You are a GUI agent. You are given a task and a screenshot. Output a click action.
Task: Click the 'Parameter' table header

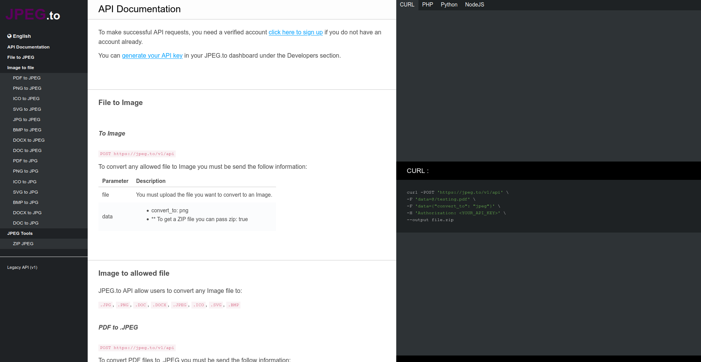pos(115,181)
